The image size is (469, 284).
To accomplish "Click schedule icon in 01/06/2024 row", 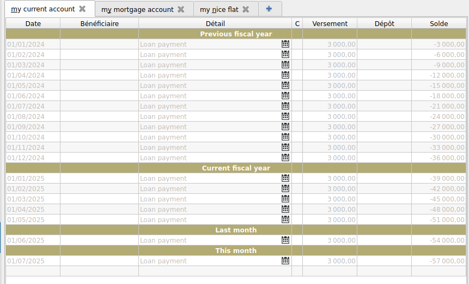I will [285, 96].
